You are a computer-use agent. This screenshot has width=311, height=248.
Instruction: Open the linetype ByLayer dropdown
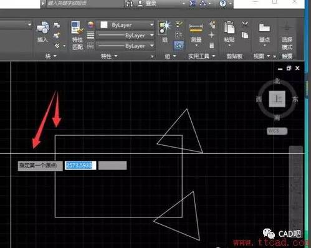pos(152,45)
